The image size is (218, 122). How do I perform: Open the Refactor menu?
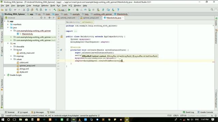[x=45, y=6]
